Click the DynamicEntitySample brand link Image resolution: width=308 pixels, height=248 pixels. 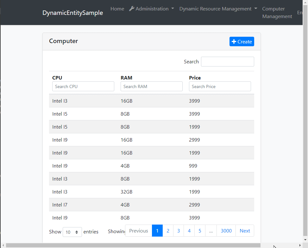(x=73, y=13)
